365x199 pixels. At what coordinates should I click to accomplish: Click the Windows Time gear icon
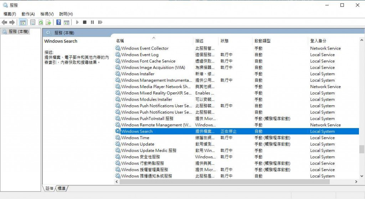(118, 138)
